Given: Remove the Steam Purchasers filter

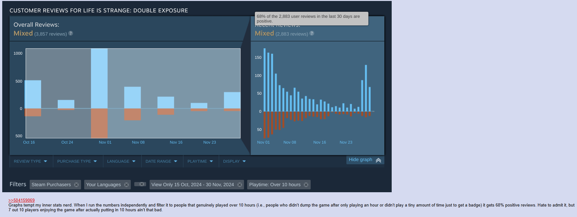Looking at the screenshot, I should point(77,185).
